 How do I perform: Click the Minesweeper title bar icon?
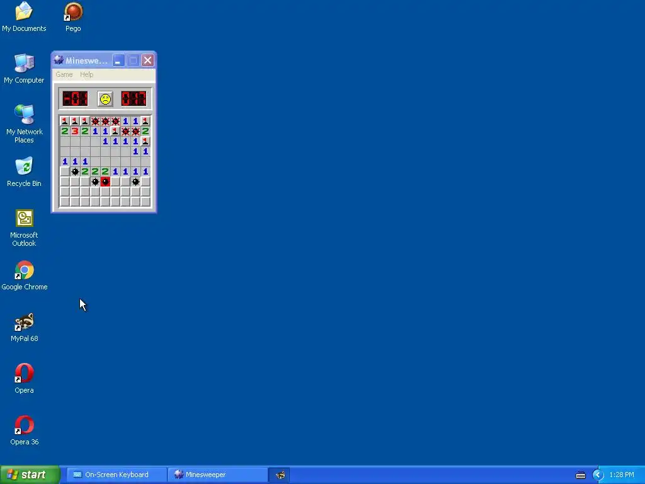point(59,60)
